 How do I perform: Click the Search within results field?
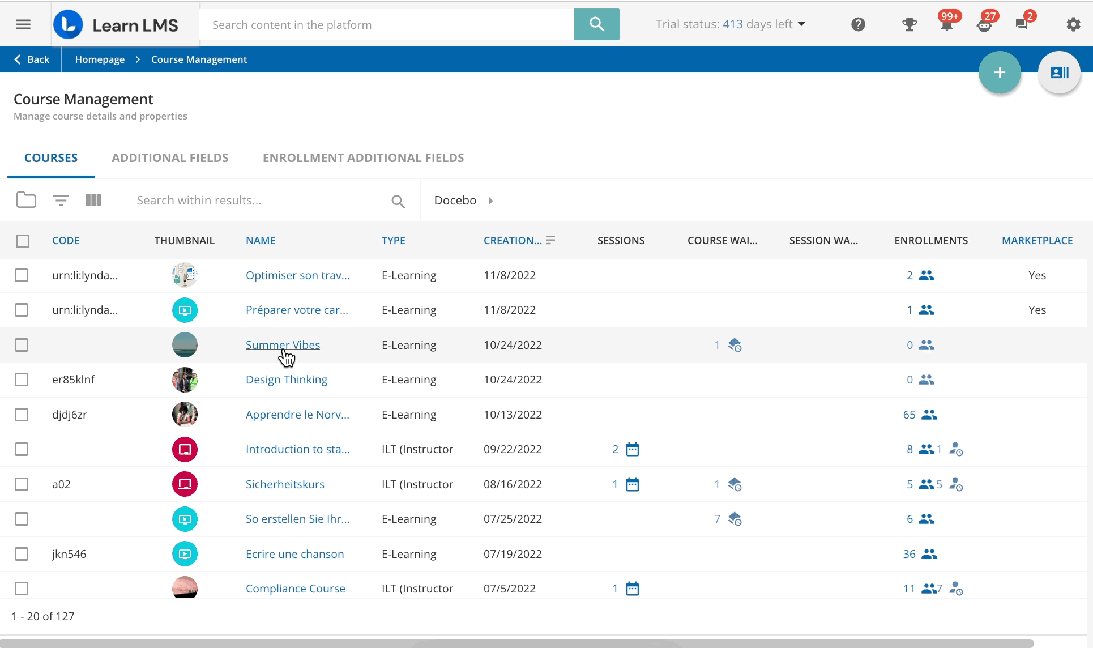point(261,201)
